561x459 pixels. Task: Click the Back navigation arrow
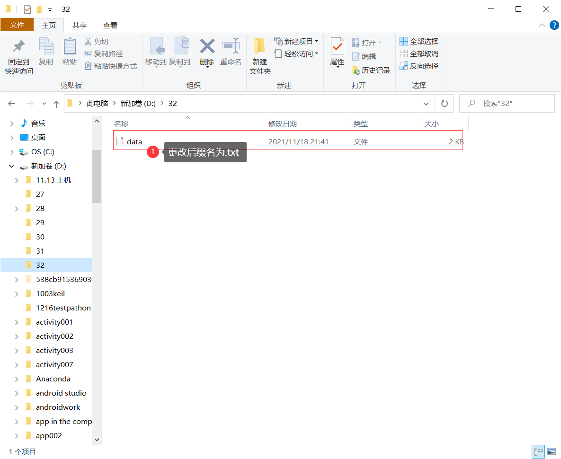tap(12, 104)
